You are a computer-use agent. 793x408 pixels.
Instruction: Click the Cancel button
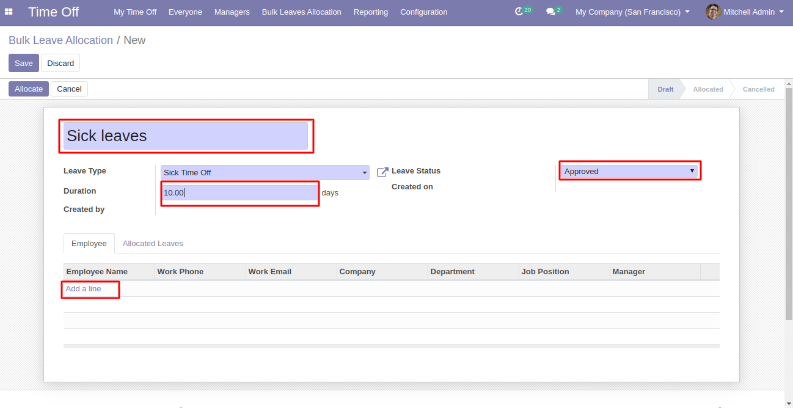click(x=69, y=89)
